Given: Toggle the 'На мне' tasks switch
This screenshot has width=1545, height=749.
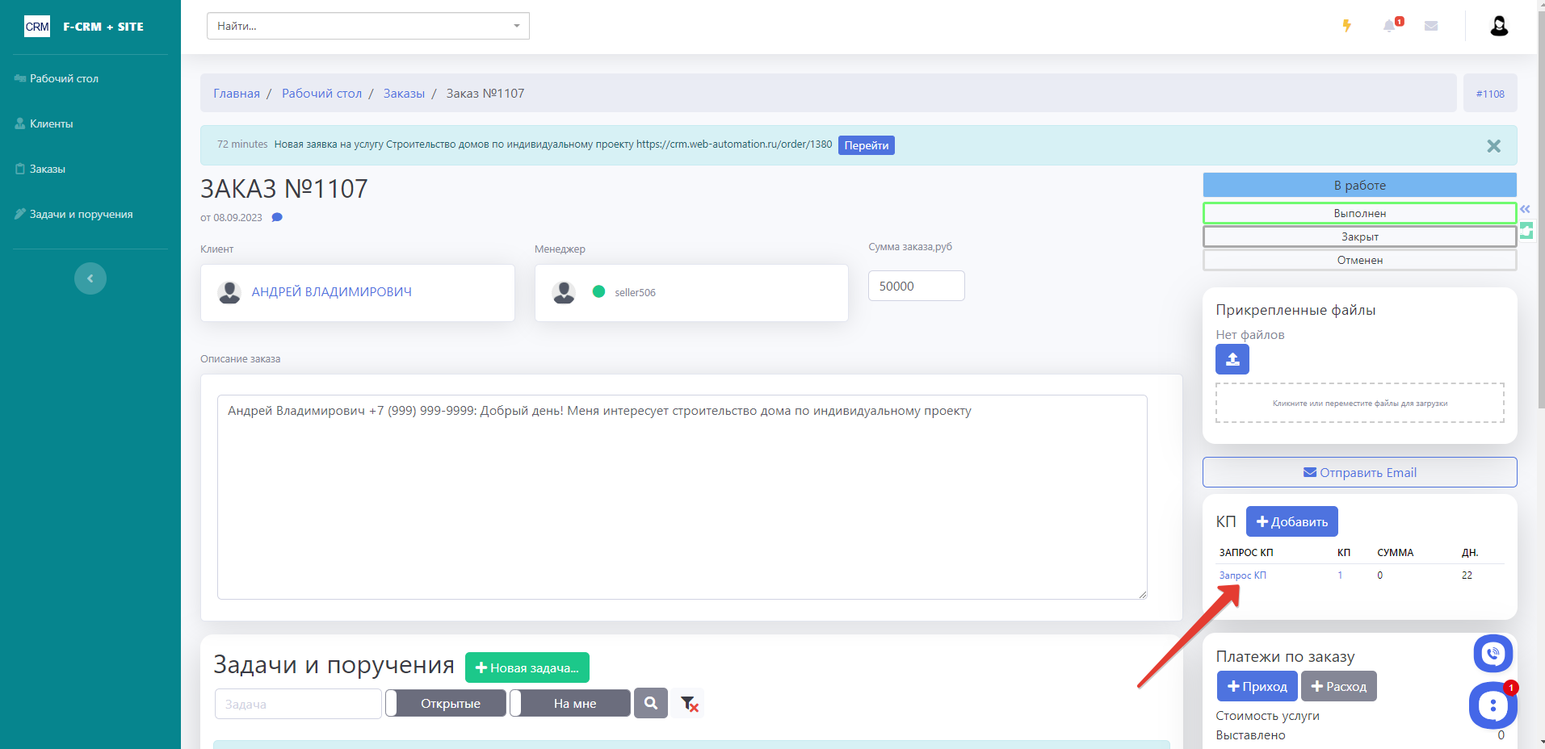Looking at the screenshot, I should (570, 703).
